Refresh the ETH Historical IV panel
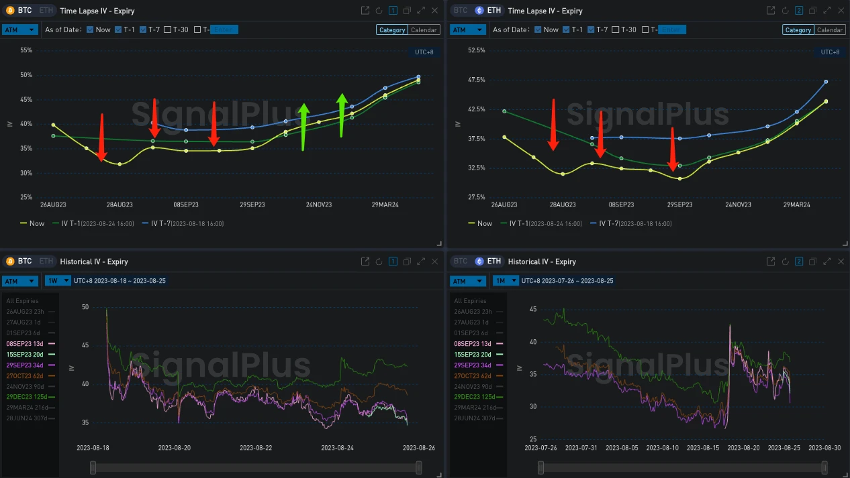The image size is (850, 478). click(785, 261)
